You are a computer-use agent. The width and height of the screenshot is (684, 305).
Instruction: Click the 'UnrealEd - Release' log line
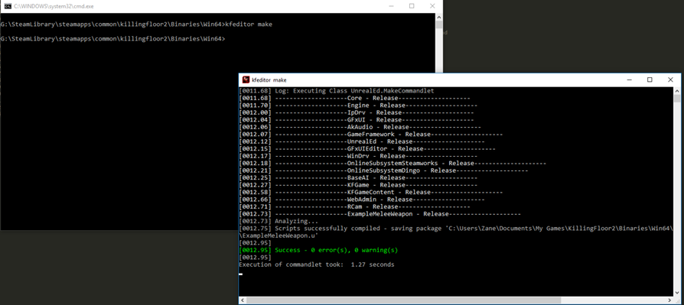tap(362, 141)
